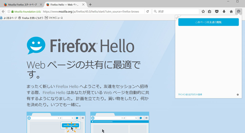Focus the 検索 search field
This screenshot has width=245, height=133.
175,11
